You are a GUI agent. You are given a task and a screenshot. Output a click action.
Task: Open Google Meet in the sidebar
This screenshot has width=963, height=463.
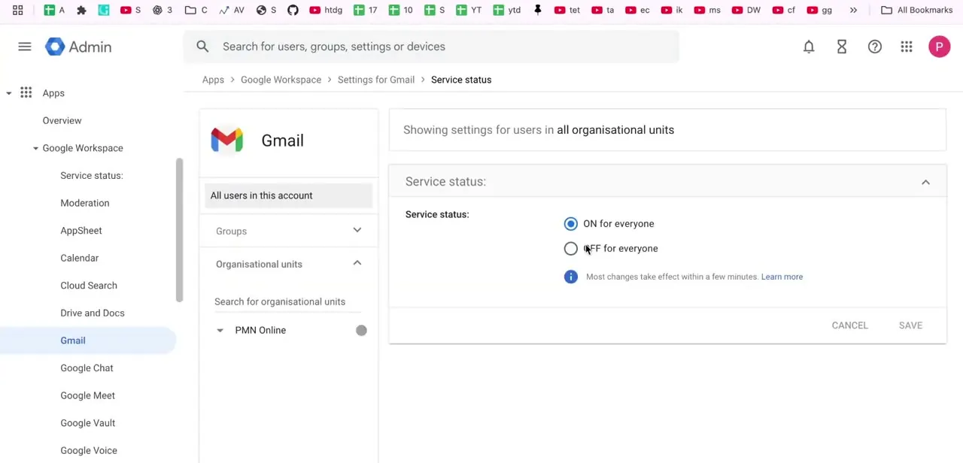click(x=88, y=395)
